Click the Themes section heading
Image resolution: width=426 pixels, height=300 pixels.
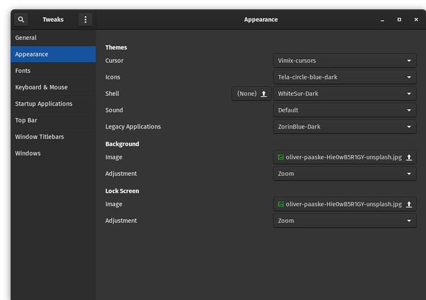(116, 48)
